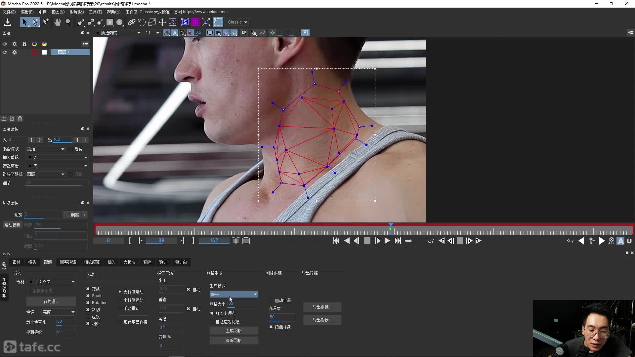Select the 手动跟踪 radio option
This screenshot has height=357, width=635.
(x=120, y=308)
